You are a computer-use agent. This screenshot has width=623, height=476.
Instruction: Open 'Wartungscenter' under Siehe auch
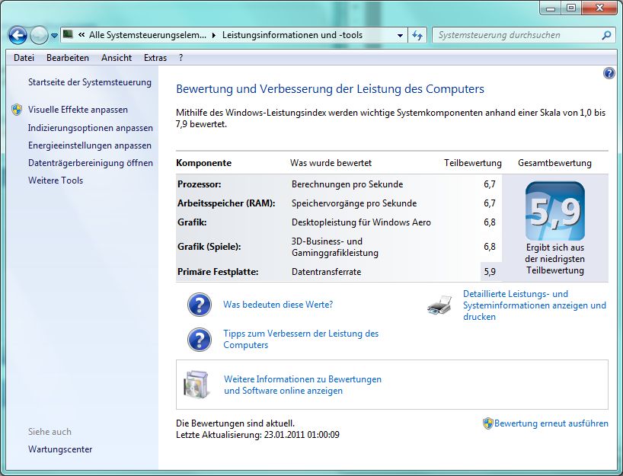[60, 449]
